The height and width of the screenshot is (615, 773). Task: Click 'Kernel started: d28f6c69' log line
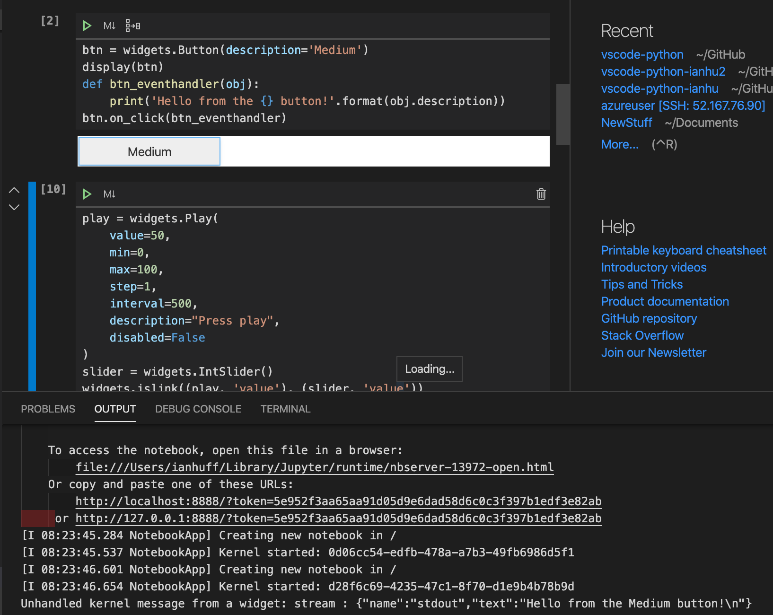[x=298, y=587]
